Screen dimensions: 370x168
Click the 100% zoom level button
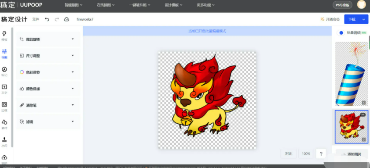click(x=306, y=154)
